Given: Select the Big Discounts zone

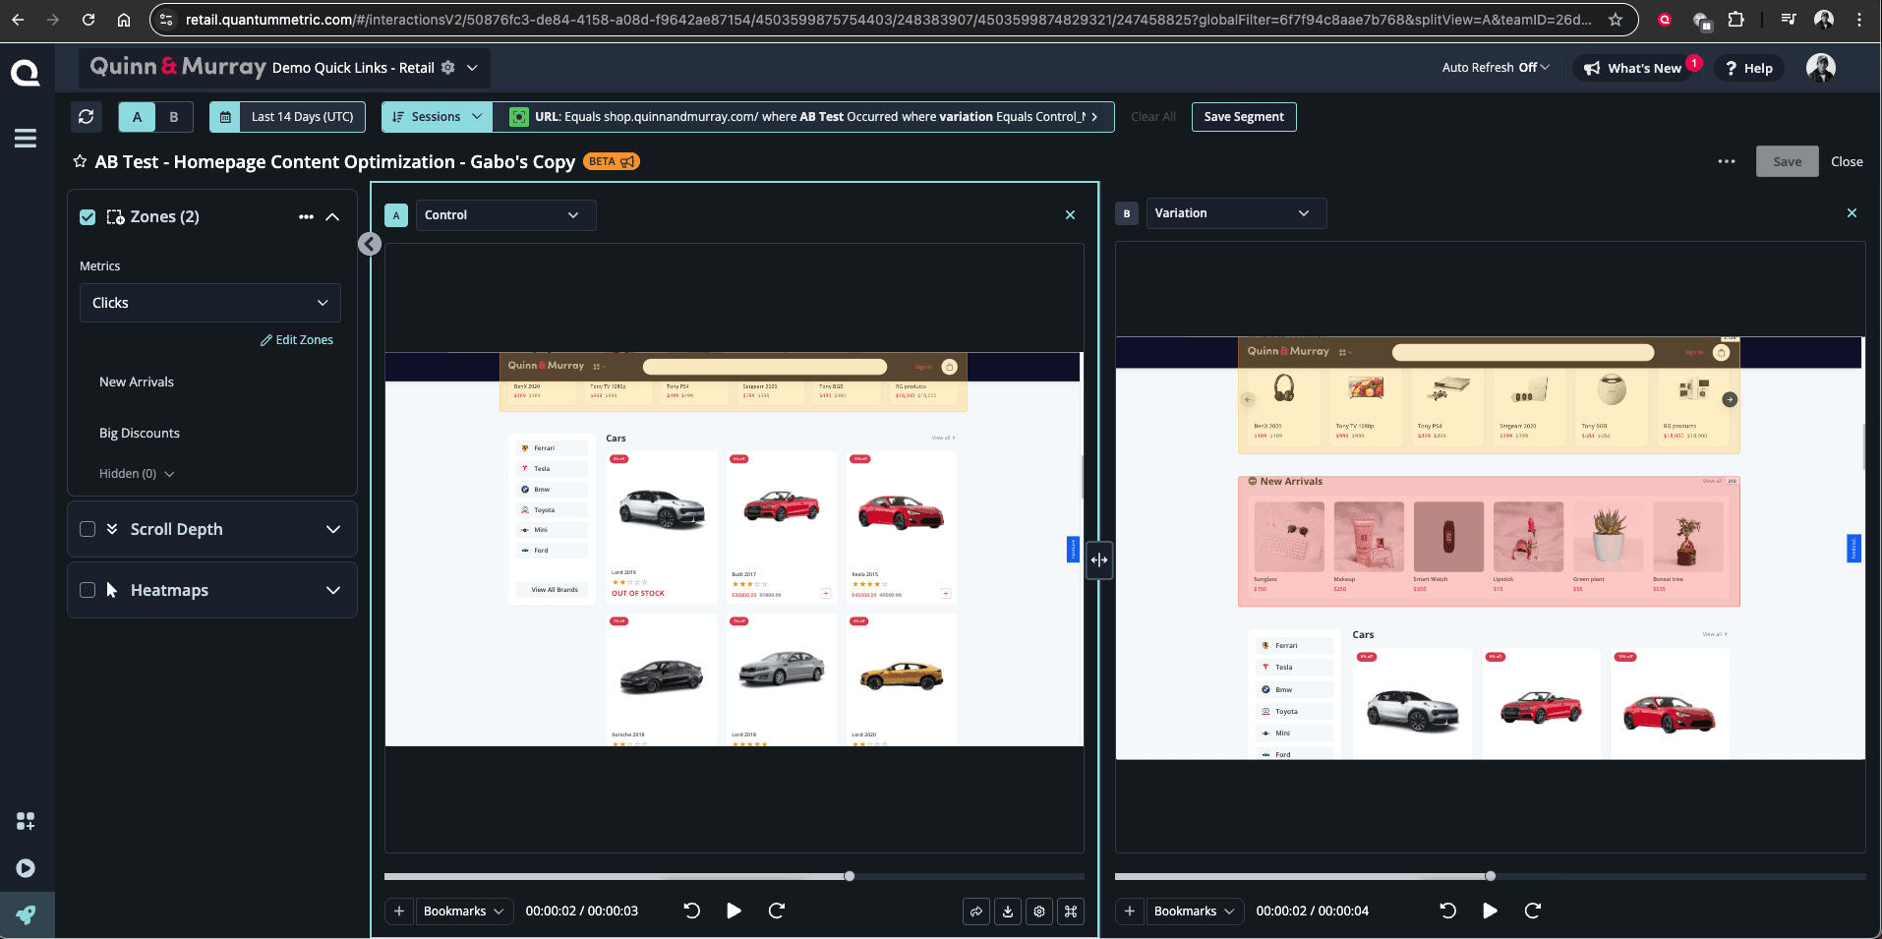Looking at the screenshot, I should tap(140, 434).
